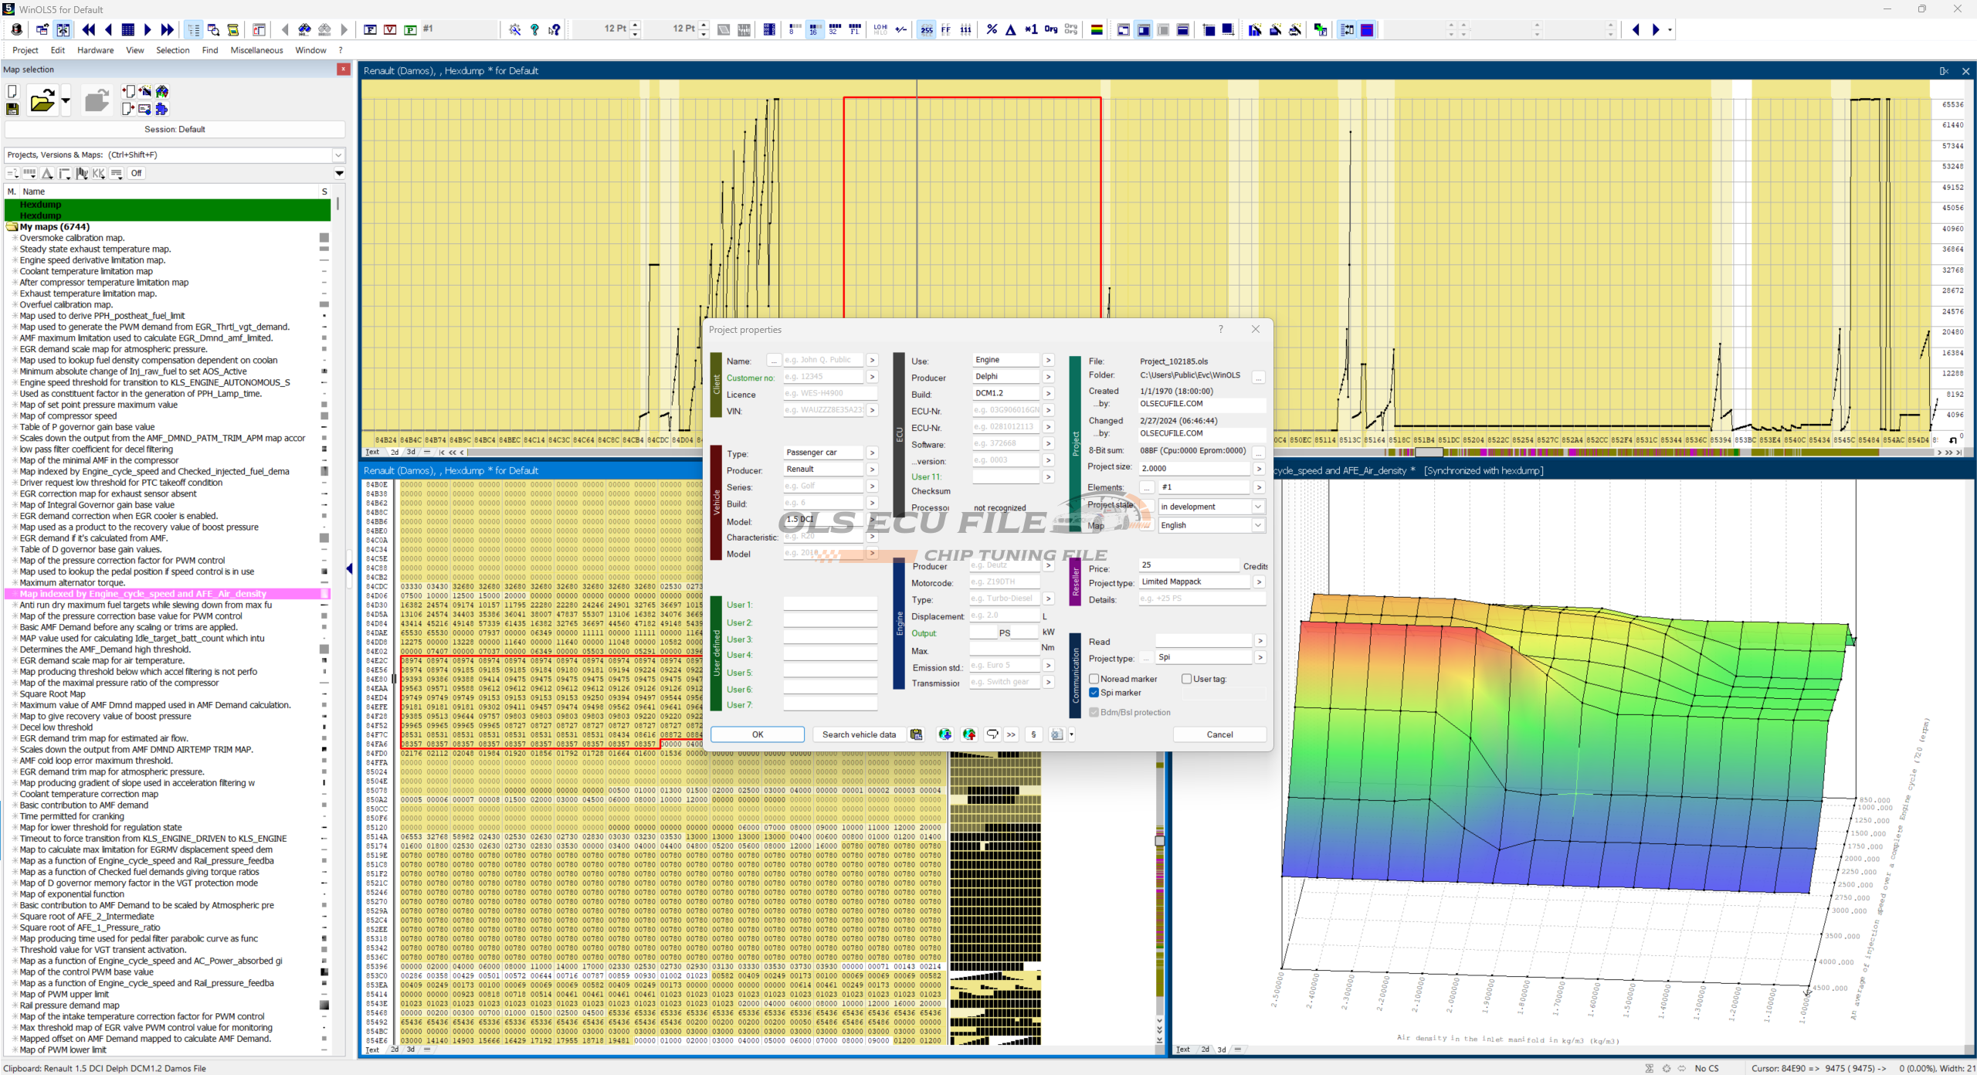Click the percent display toolbar icon

[992, 29]
